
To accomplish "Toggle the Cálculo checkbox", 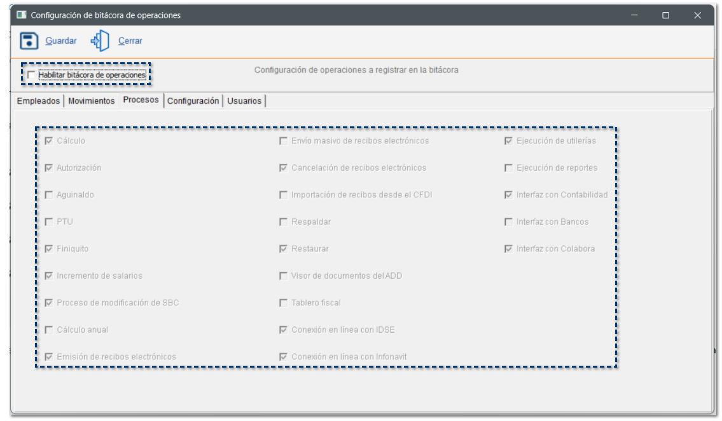I will (x=49, y=141).
